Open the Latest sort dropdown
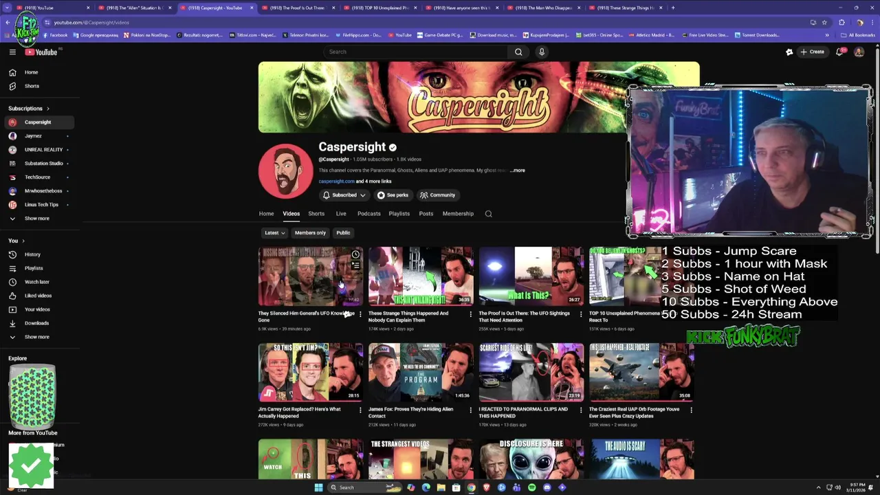 (x=275, y=233)
